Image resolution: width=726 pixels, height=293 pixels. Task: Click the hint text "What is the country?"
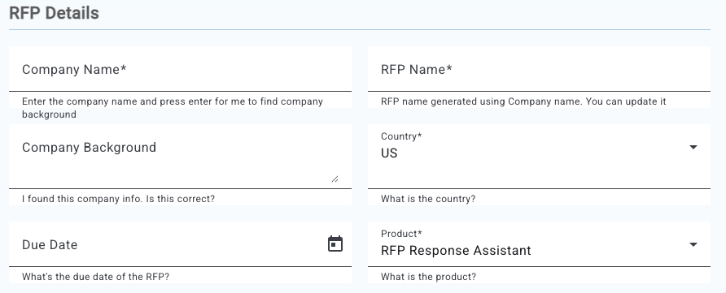[x=428, y=199]
